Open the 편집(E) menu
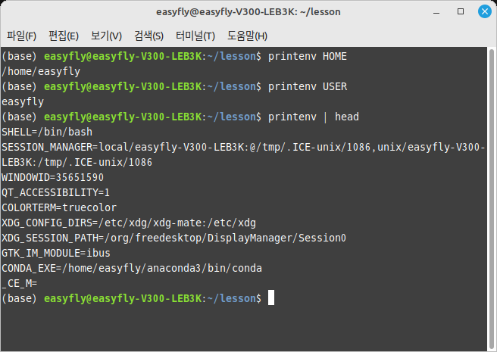Viewport: 497px width, 352px height. tap(64, 36)
